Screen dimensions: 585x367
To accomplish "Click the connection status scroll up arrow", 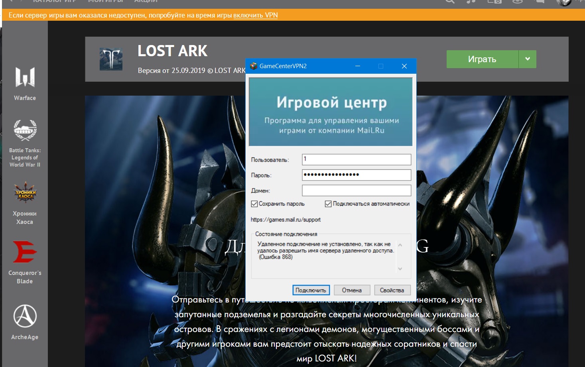I will click(400, 245).
